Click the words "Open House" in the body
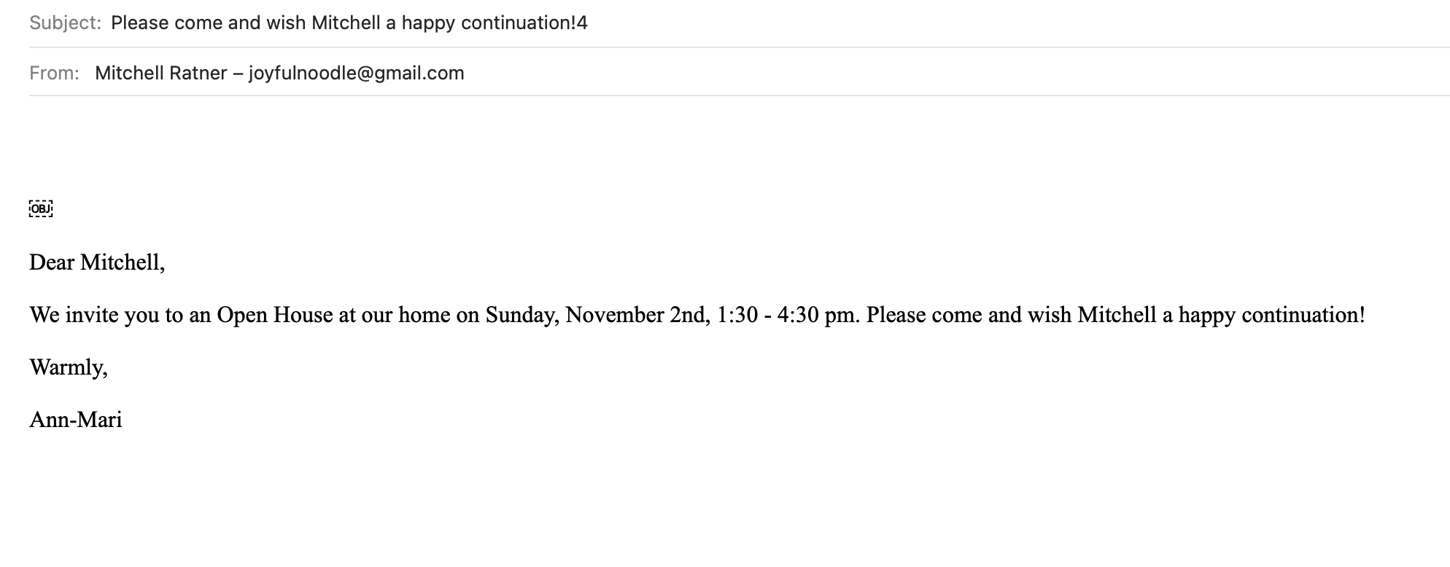The width and height of the screenshot is (1450, 567). [274, 315]
